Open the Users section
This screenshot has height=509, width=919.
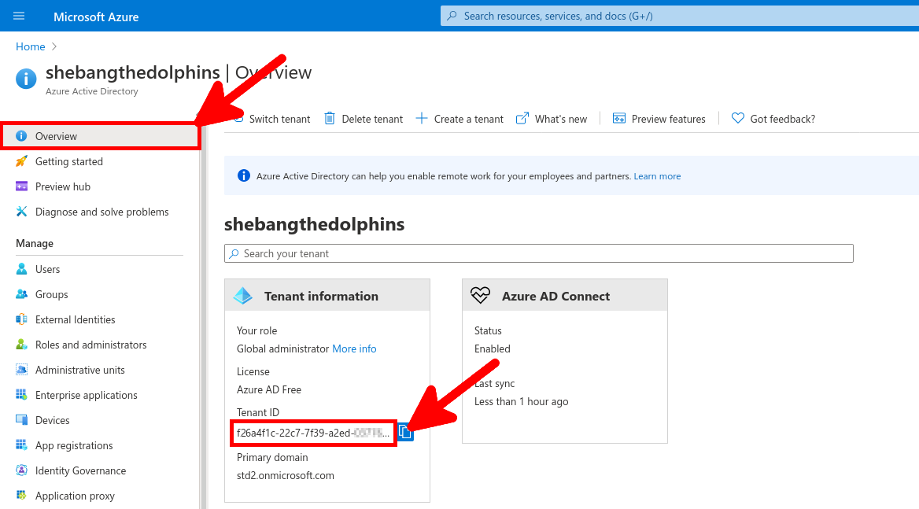[x=48, y=268]
